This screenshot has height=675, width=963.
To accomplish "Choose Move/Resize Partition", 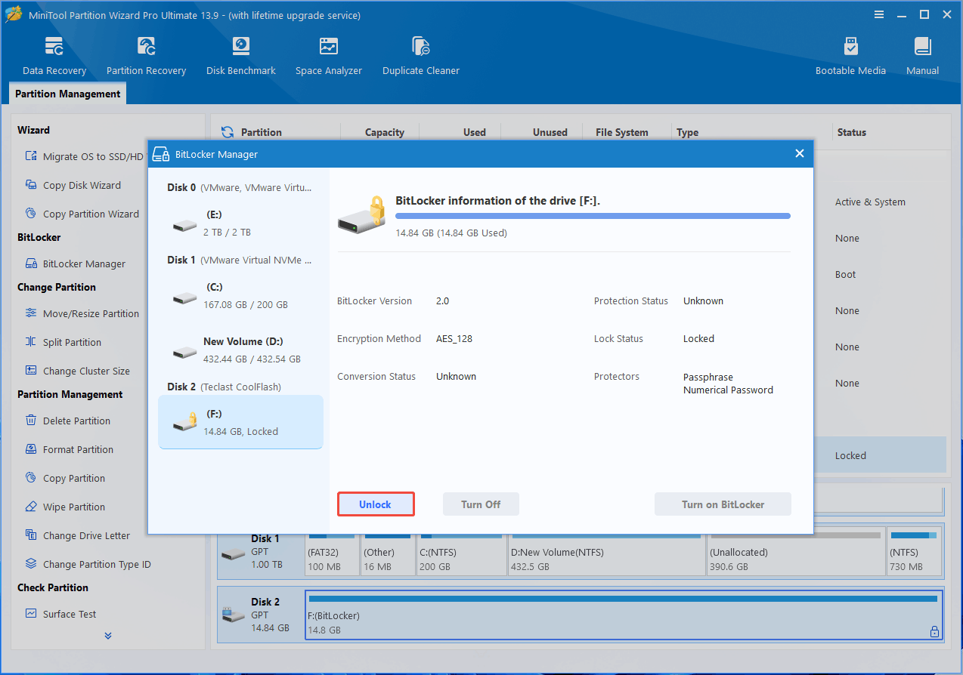I will (x=82, y=313).
